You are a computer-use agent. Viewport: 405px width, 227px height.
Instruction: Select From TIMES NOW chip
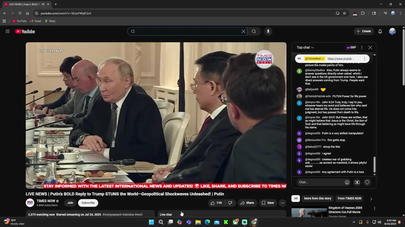pyautogui.click(x=349, y=198)
